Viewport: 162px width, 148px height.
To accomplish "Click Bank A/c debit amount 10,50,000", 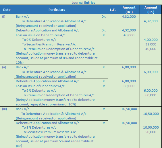I will coord(129,109).
